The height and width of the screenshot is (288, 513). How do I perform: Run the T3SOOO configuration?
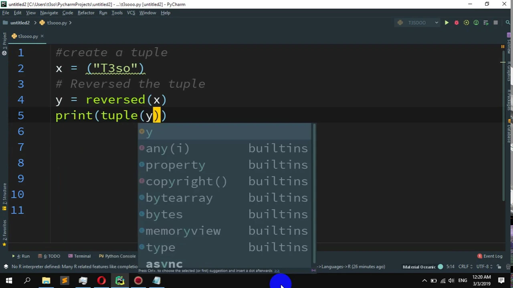pos(446,23)
